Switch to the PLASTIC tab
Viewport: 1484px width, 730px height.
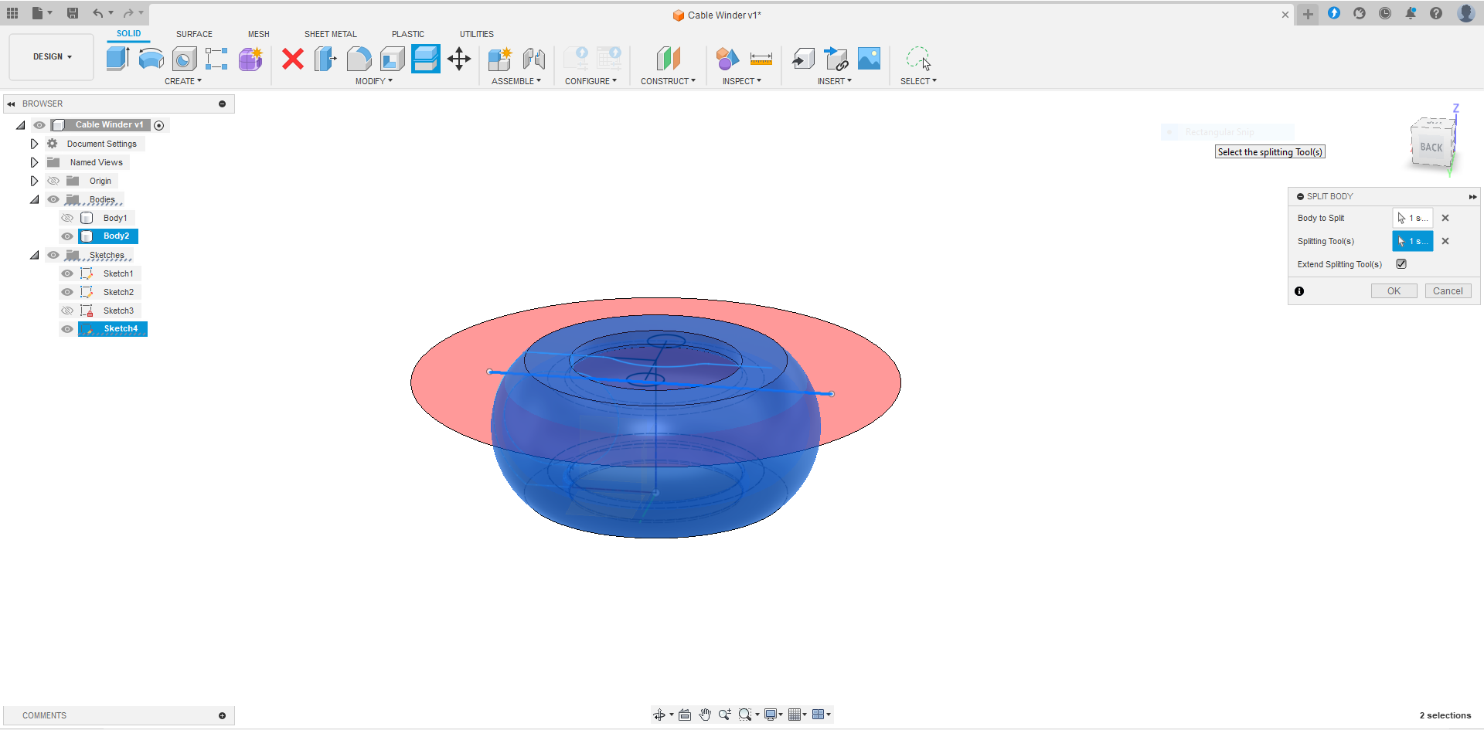408,34
